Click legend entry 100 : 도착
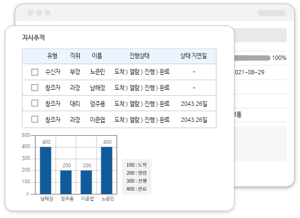Screen dimensions: 300x218 137,165
